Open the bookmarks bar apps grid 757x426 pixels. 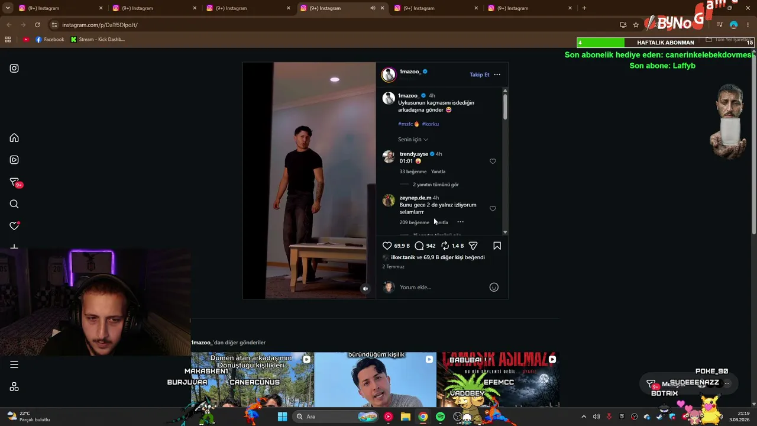click(x=8, y=40)
